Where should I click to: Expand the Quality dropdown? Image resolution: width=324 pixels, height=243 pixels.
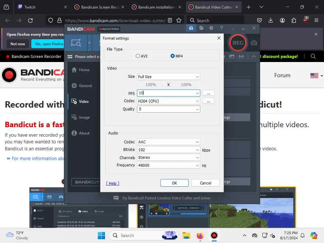[197, 109]
